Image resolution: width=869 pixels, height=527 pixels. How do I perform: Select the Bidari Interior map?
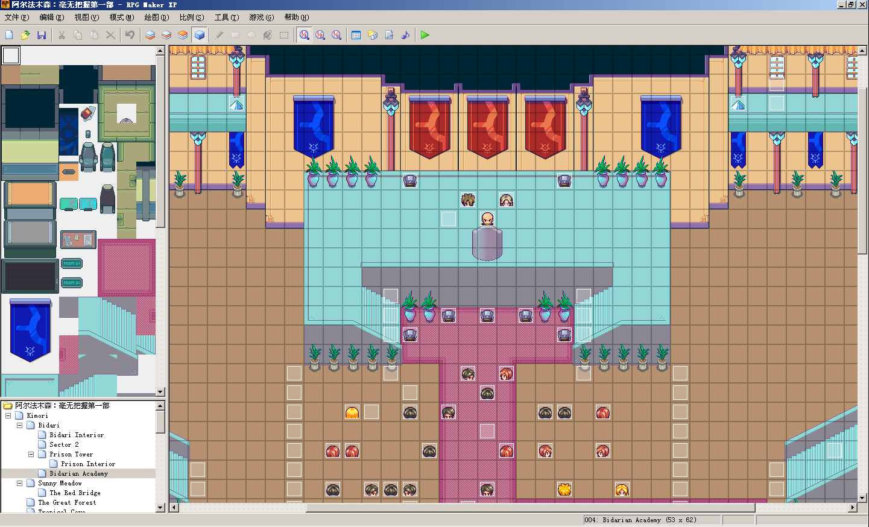point(77,435)
